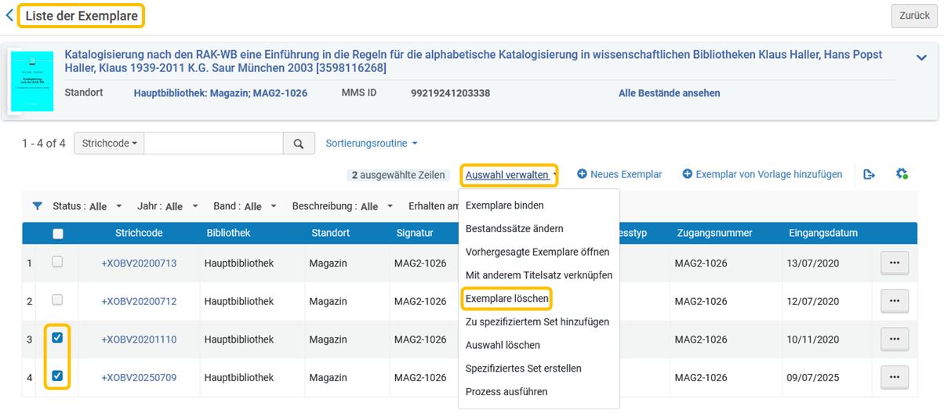The height and width of the screenshot is (414, 944).
Task: Open the row actions ellipsis for +XOBV20200713
Action: 895,263
